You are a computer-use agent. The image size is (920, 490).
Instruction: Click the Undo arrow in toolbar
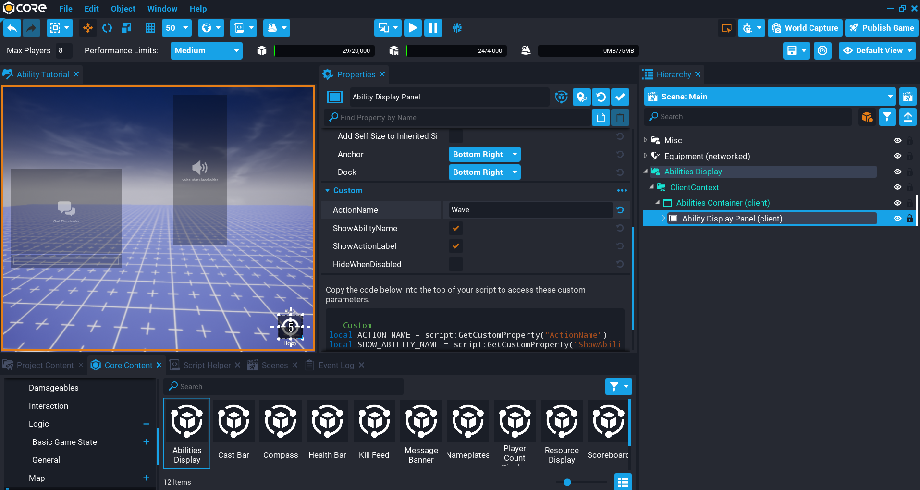point(12,28)
